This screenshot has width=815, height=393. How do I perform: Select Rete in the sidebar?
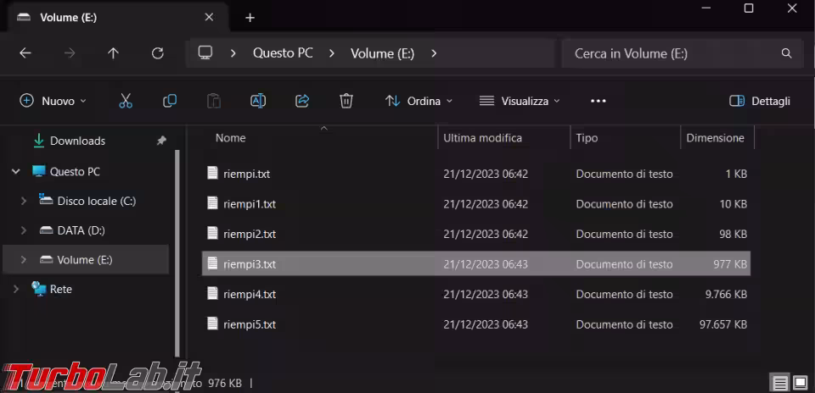point(61,290)
